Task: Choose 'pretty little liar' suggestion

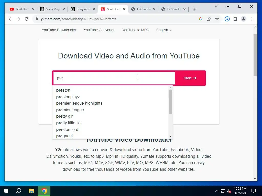Action: click(x=111, y=123)
